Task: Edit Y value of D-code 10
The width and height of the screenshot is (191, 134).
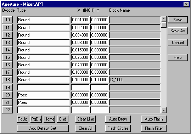Action: click(99, 20)
